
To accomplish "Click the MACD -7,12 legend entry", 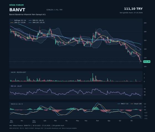I will pos(123,104).
